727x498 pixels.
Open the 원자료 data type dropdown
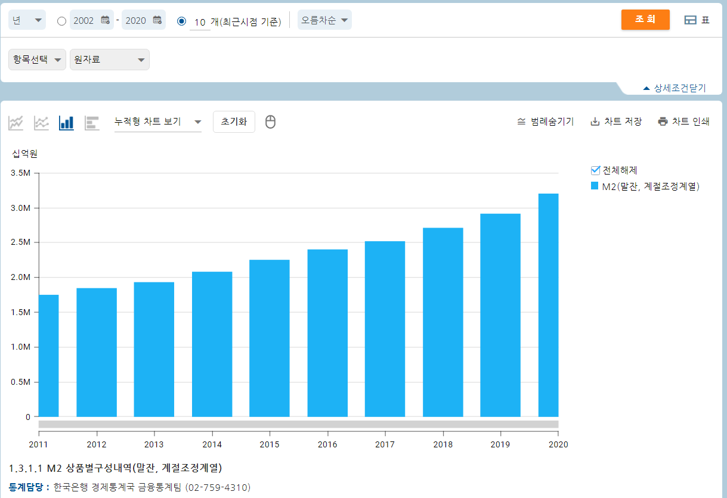coord(110,60)
